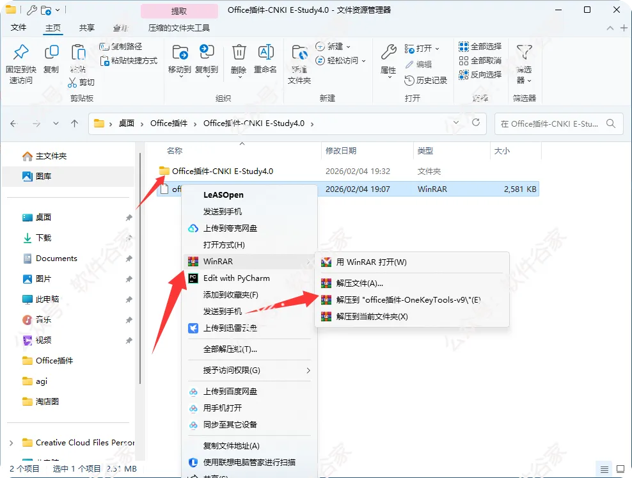Click Select none in the ribbon
Image resolution: width=632 pixels, height=478 pixels.
(480, 60)
